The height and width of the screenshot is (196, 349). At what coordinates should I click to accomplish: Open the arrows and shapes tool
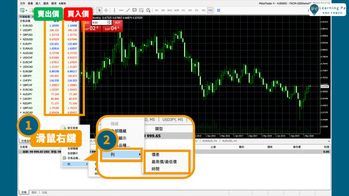(148, 10)
